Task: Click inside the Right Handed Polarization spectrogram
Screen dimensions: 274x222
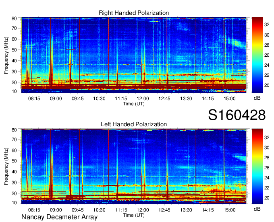Action: [134, 55]
